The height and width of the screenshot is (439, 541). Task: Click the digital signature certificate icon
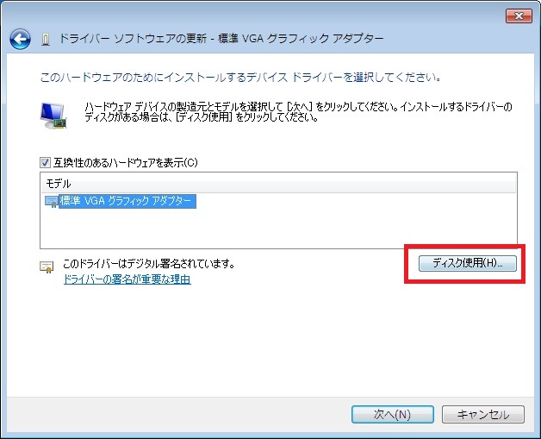[48, 267]
